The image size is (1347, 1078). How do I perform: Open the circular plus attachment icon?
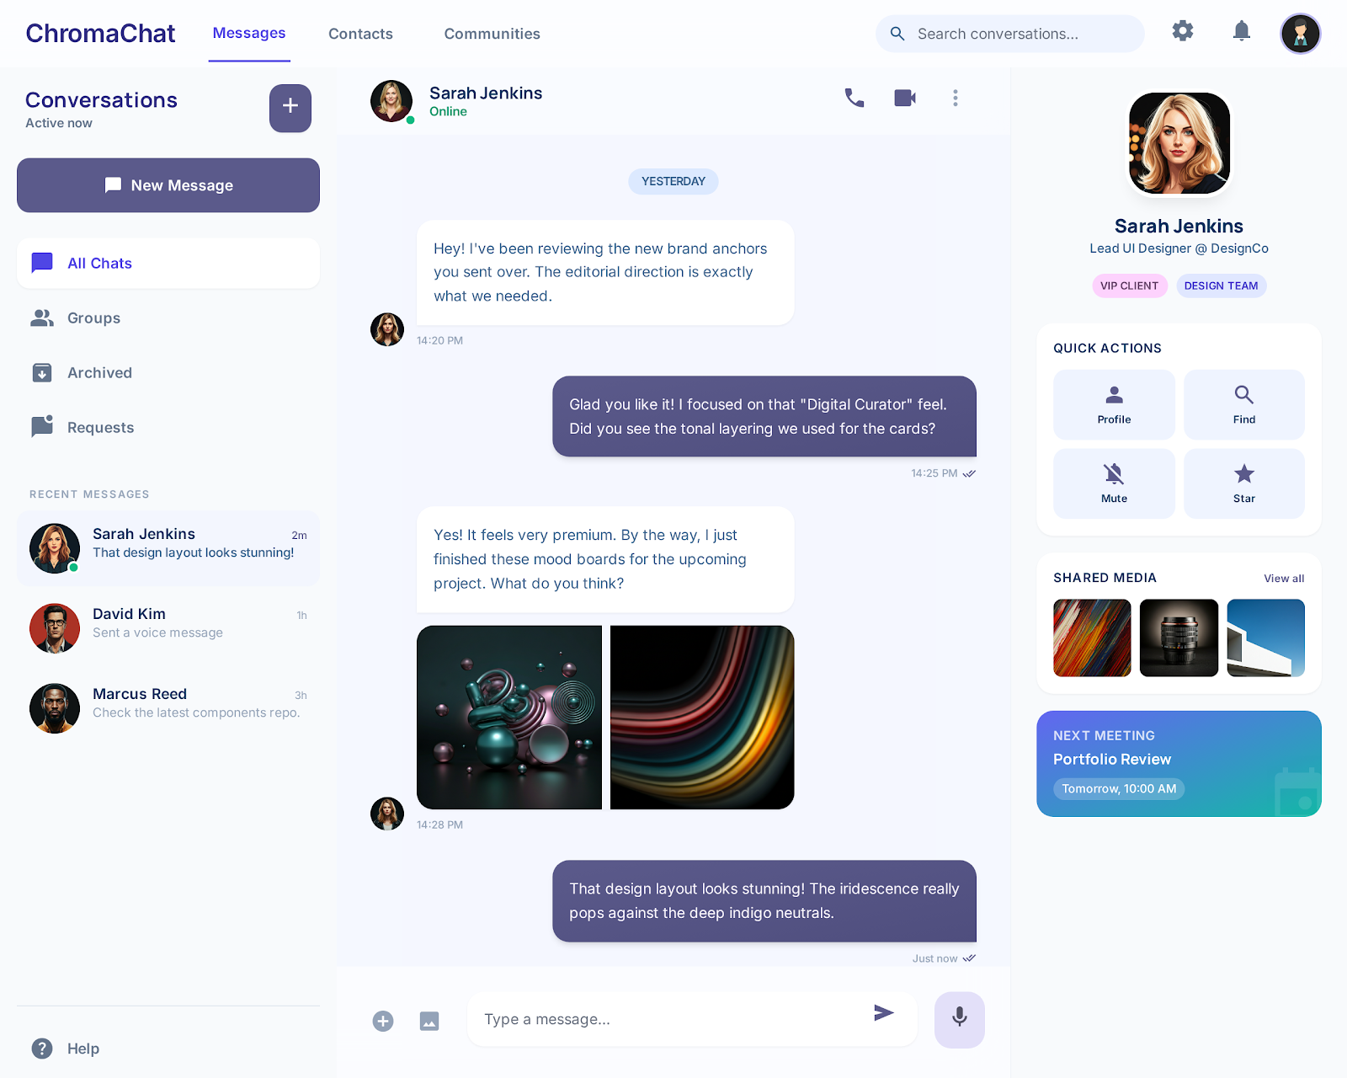pyautogui.click(x=383, y=1021)
